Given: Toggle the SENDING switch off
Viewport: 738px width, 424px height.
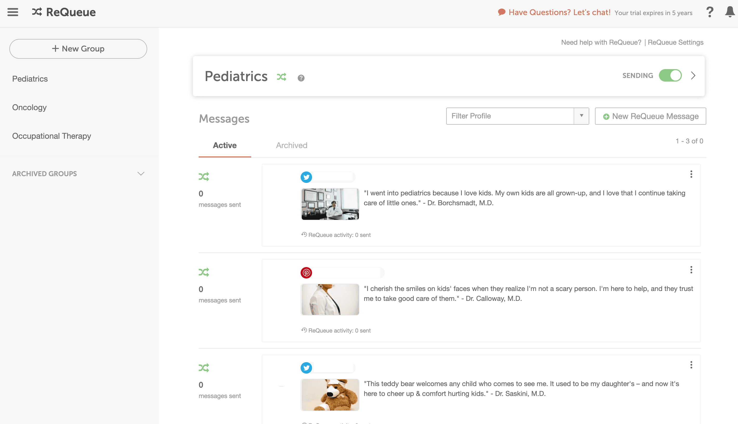Looking at the screenshot, I should [x=670, y=75].
